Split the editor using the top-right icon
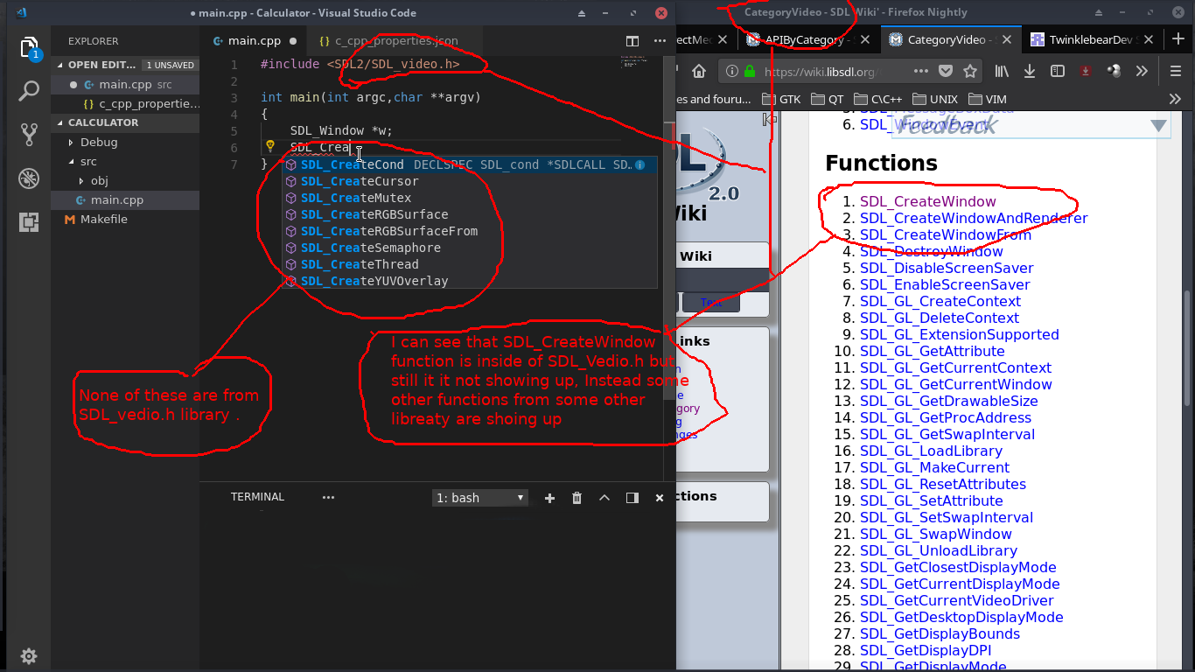The width and height of the screenshot is (1195, 672). pos(631,40)
